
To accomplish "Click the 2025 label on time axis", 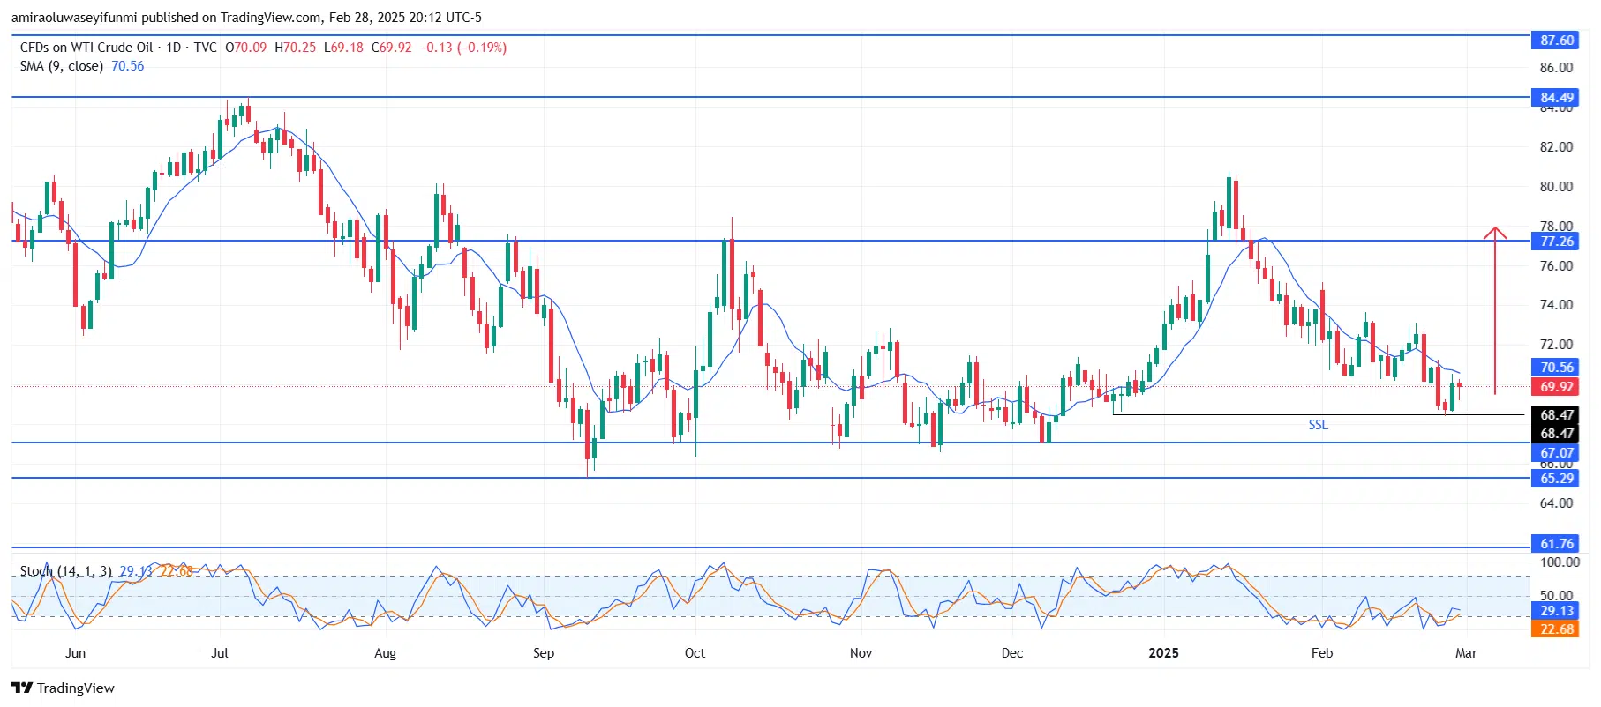I will (1163, 653).
